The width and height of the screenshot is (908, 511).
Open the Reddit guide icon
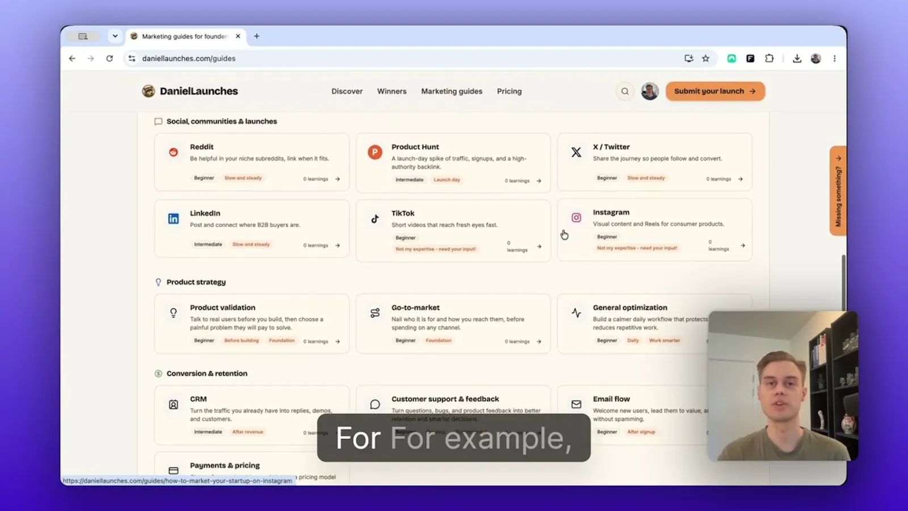174,152
